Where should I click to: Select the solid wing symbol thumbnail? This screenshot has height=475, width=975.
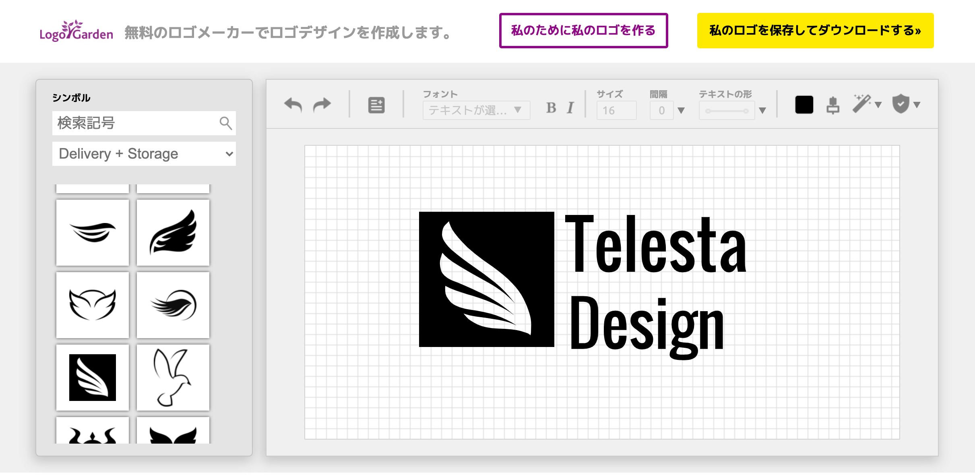coord(173,232)
